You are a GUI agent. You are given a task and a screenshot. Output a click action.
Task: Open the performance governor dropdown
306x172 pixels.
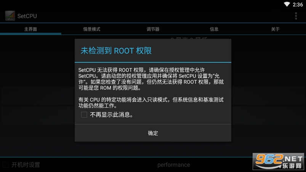click(173, 165)
